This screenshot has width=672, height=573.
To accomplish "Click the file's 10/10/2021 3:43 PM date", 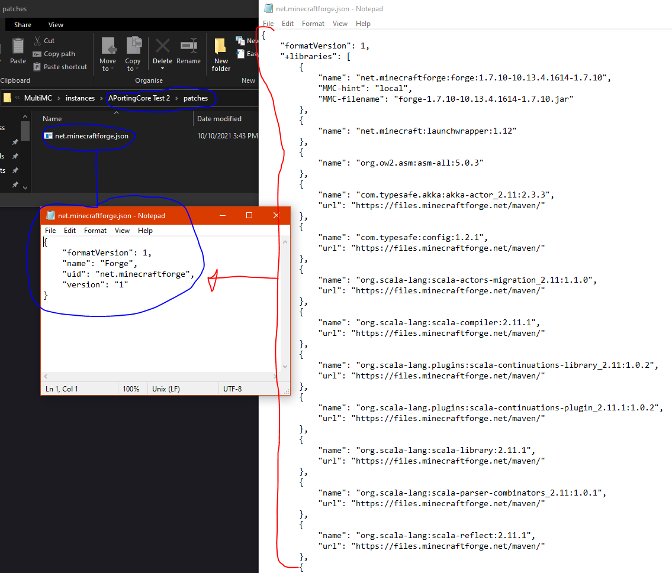I will coord(227,135).
